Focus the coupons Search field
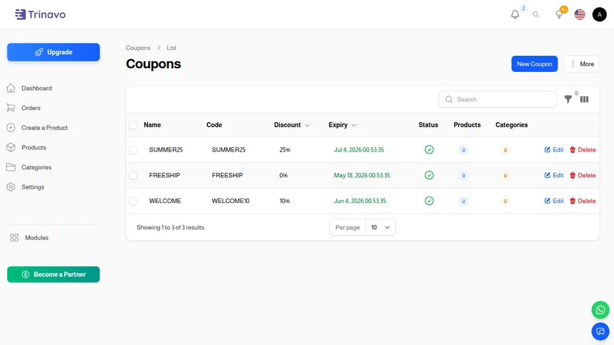This screenshot has width=614, height=345. coord(498,99)
